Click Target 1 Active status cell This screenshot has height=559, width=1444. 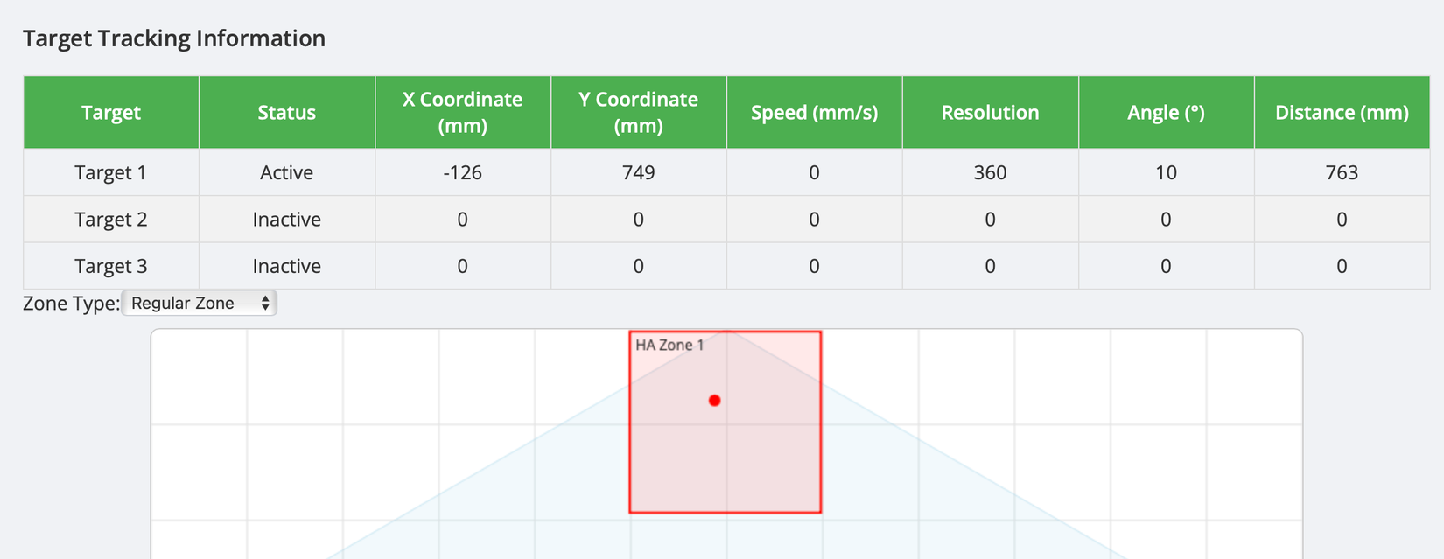point(287,172)
